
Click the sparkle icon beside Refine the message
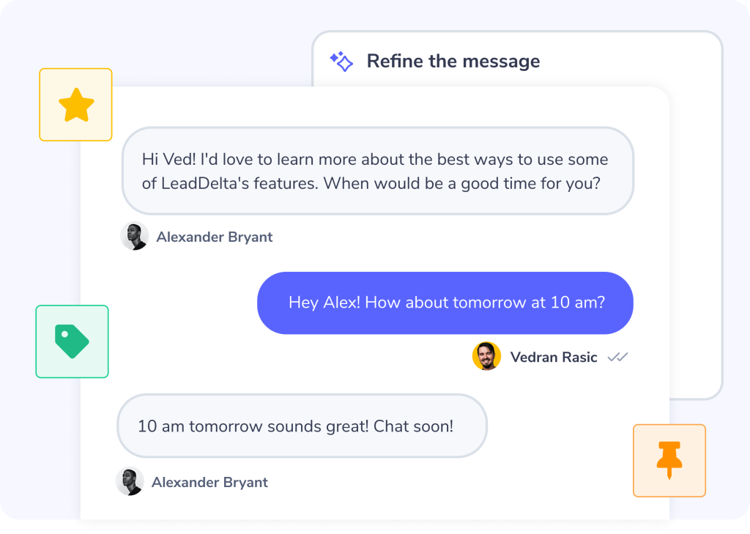(x=341, y=62)
